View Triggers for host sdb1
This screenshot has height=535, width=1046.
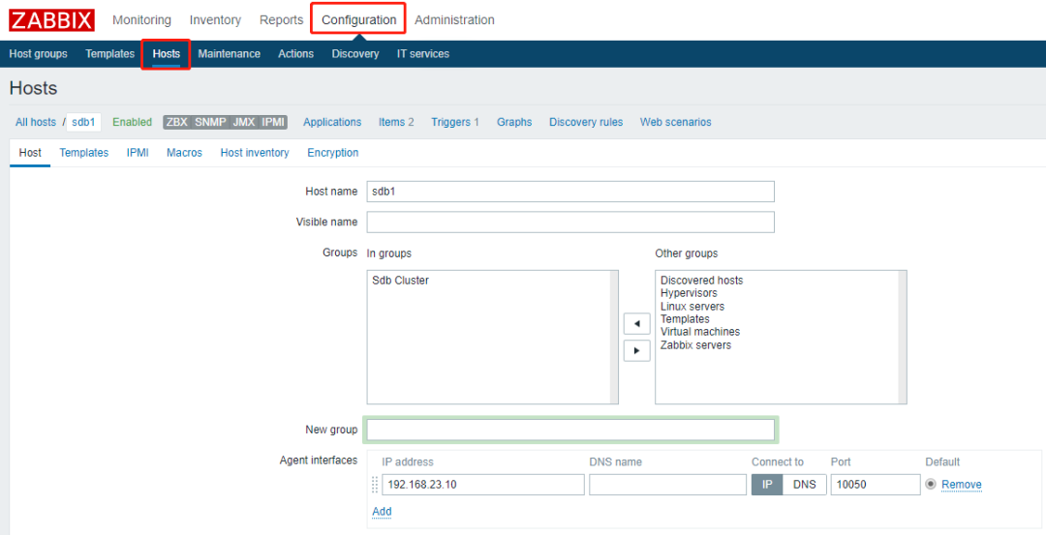455,122
